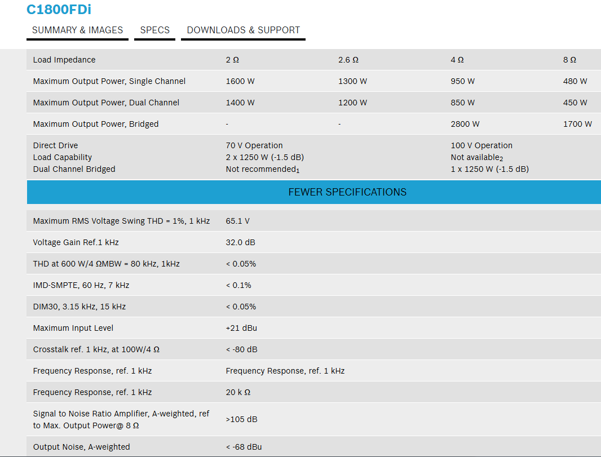The image size is (601, 457).
Task: Switch to the SPECS tab
Action: 155,30
